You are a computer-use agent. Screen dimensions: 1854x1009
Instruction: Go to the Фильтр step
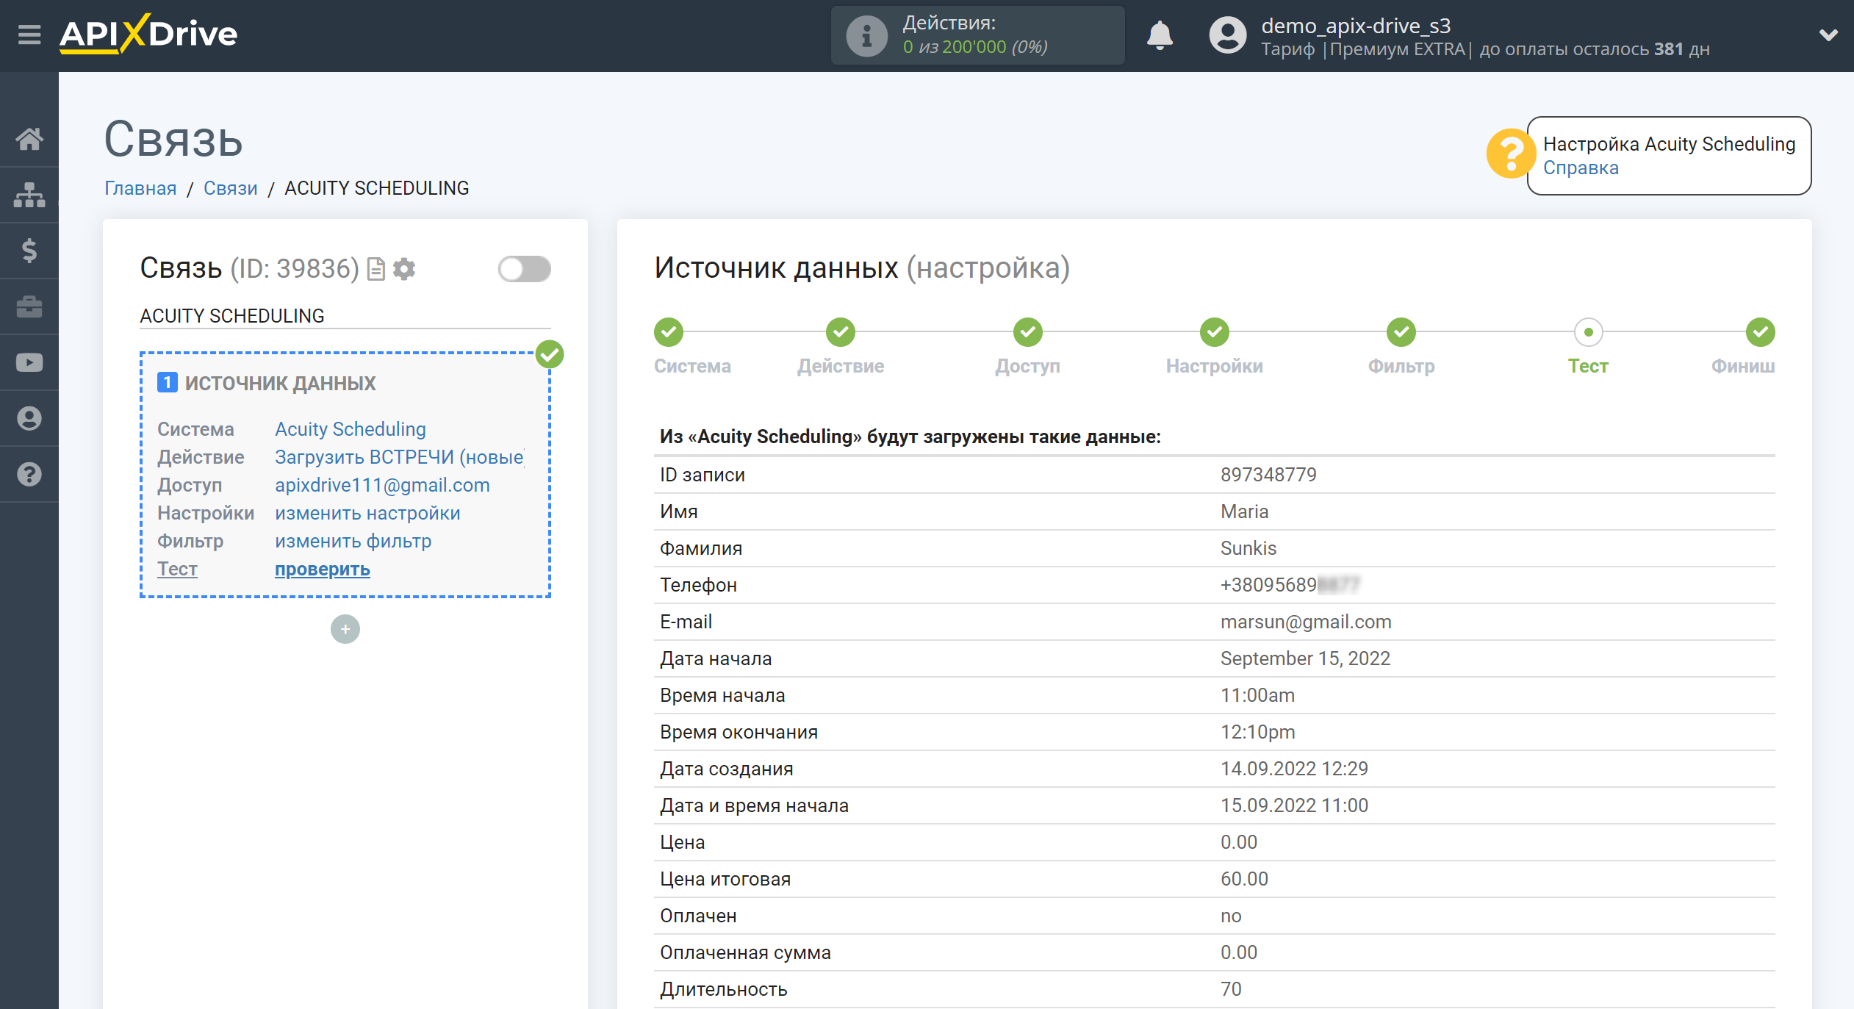coord(1401,332)
